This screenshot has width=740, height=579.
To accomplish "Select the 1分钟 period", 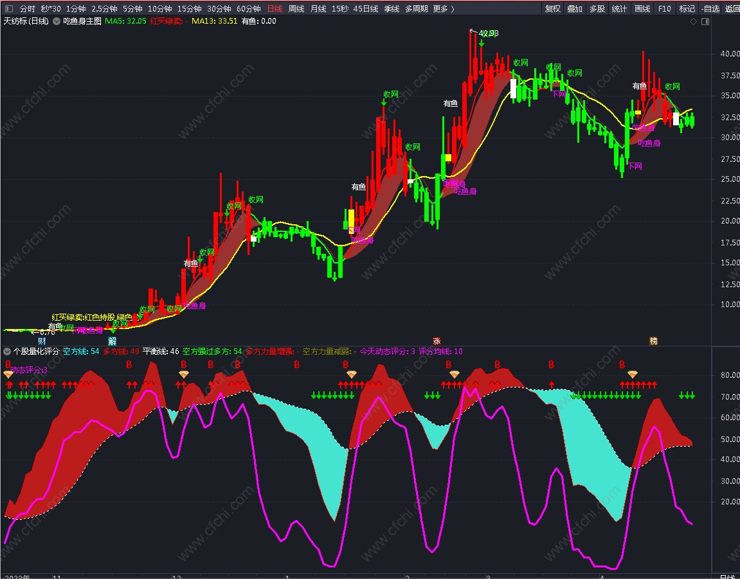I will coord(75,8).
